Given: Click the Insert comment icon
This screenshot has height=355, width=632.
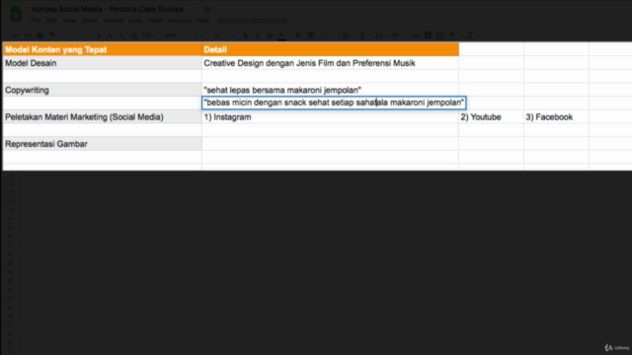Looking at the screenshot, I should (x=428, y=35).
